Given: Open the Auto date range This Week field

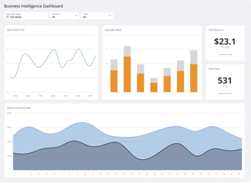Looking at the screenshot, I should click(26, 15).
